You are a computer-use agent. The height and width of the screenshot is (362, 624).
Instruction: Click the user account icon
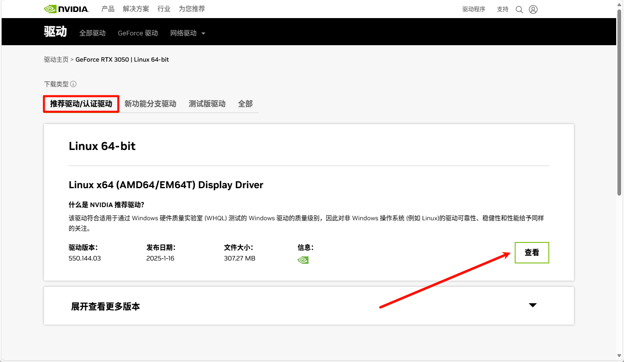coord(533,9)
